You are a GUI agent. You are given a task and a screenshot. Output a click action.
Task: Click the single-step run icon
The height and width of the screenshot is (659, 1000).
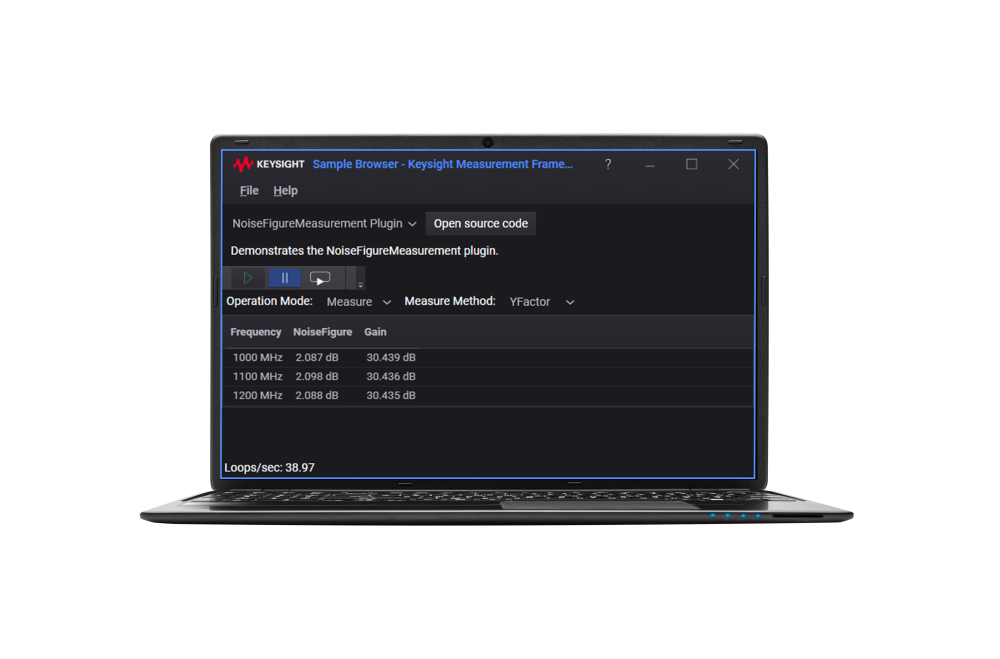[320, 278]
